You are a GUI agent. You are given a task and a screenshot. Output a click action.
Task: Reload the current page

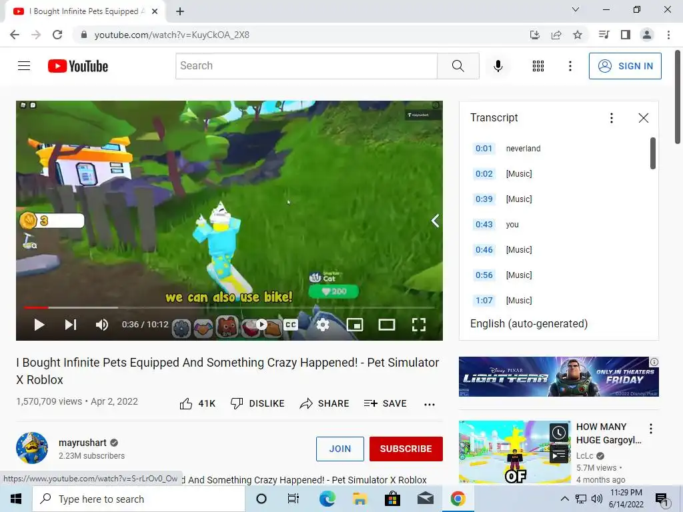[57, 35]
